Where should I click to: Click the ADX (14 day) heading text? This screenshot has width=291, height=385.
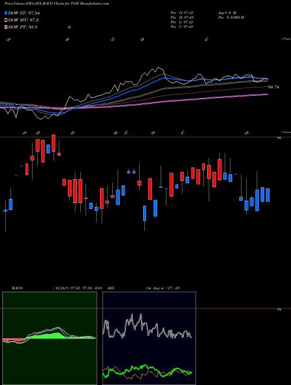tap(144, 288)
